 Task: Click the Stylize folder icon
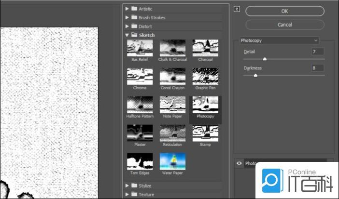point(134,186)
